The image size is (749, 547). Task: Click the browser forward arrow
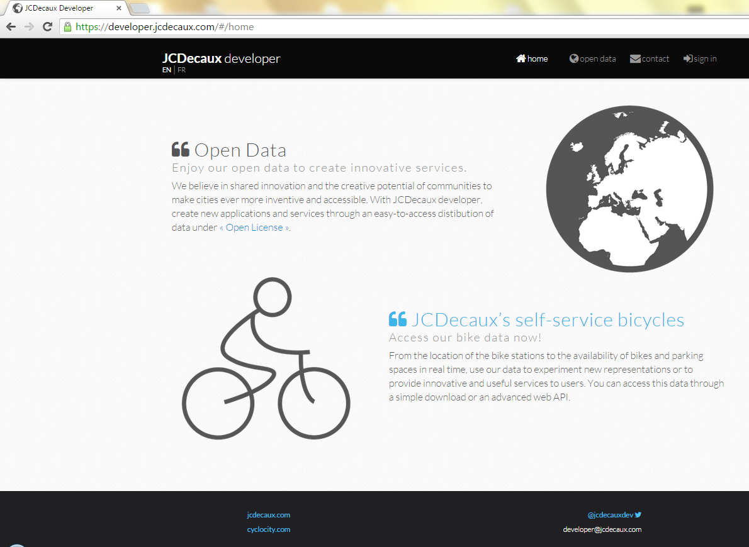pos(29,27)
